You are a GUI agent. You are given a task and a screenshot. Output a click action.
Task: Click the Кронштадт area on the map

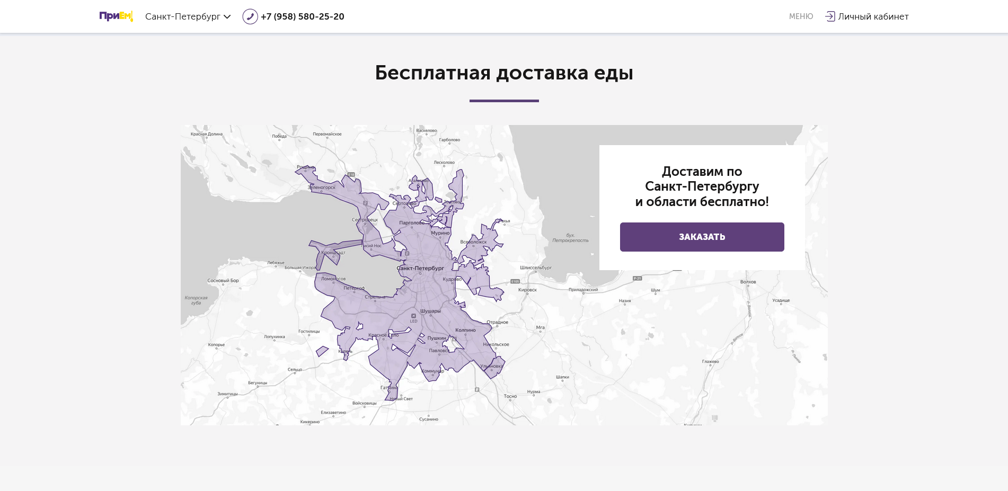point(334,252)
